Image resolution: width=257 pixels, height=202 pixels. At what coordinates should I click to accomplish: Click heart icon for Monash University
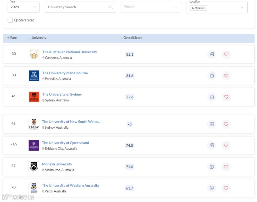pos(226,167)
